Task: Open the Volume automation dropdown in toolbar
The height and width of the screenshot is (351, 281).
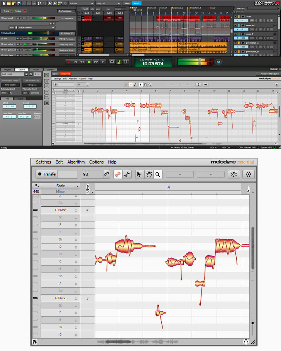Action: 81,3
